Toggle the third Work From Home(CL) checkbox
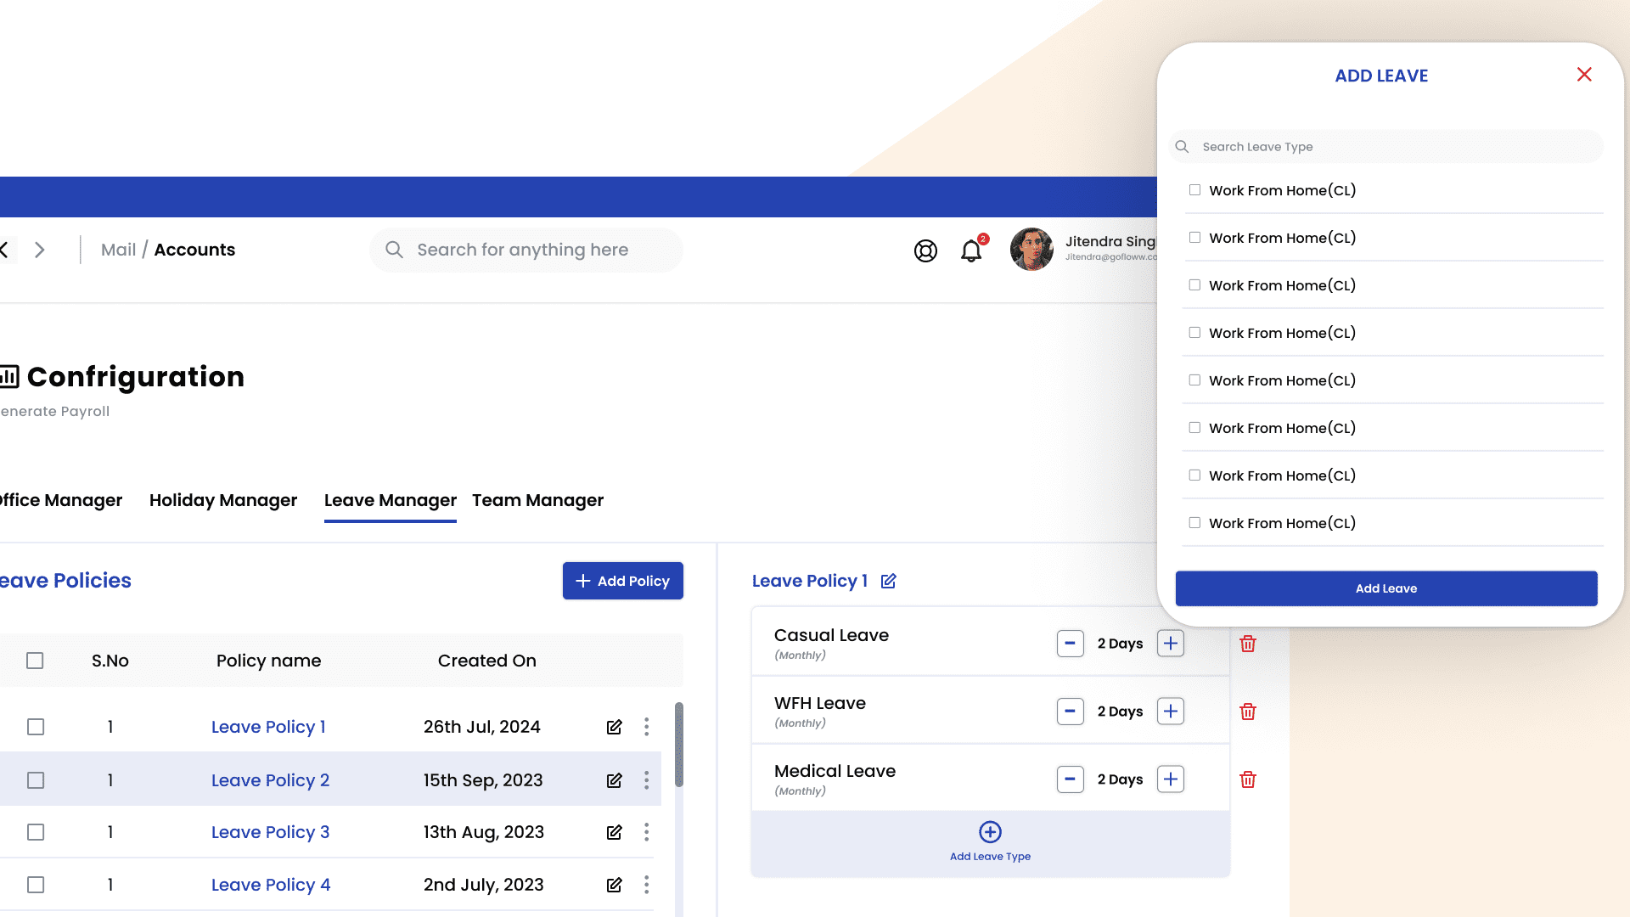This screenshot has height=917, width=1630. pos(1195,284)
